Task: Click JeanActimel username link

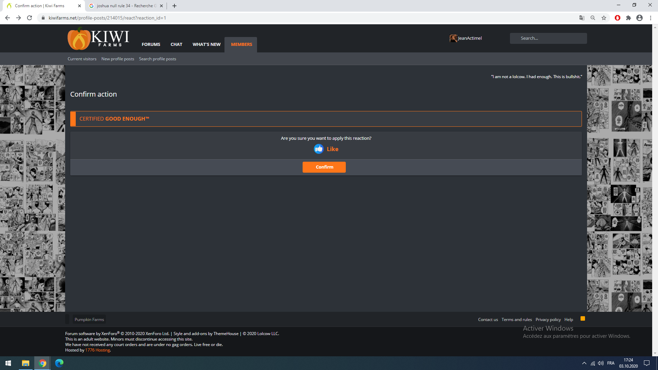Action: point(470,38)
